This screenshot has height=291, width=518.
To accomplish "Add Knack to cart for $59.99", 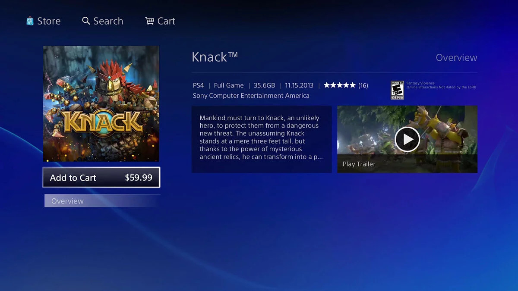I will 101,178.
